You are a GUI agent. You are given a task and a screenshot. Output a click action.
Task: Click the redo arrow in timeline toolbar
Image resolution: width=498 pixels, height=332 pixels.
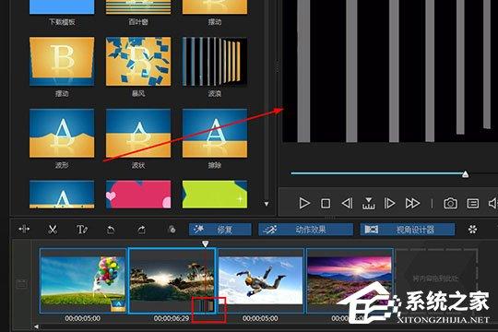(141, 230)
